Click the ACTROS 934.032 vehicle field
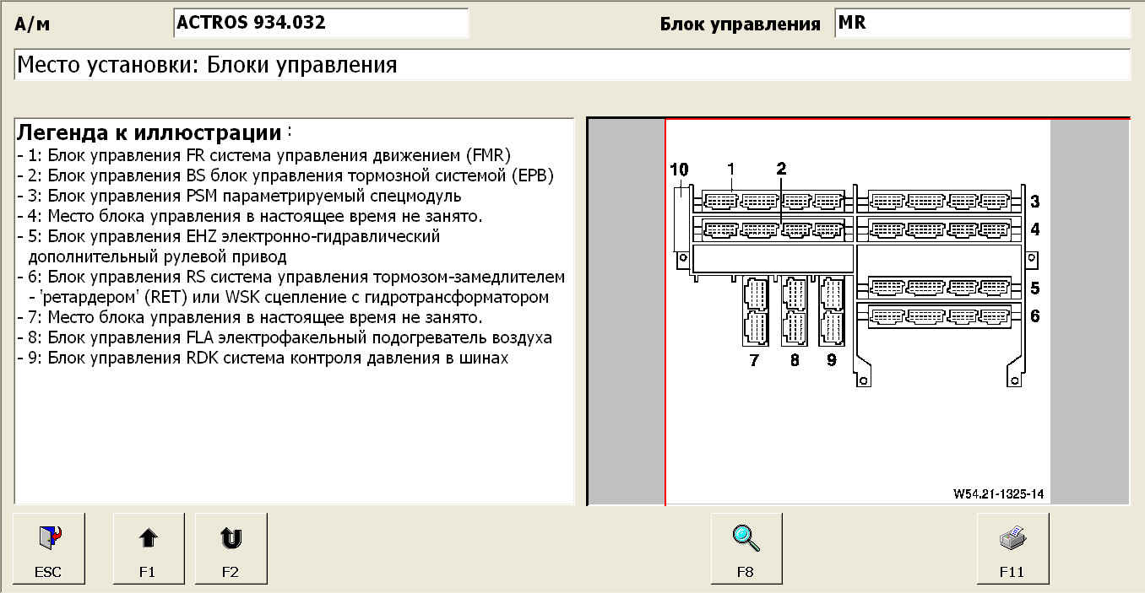1145x593 pixels. pos(321,23)
